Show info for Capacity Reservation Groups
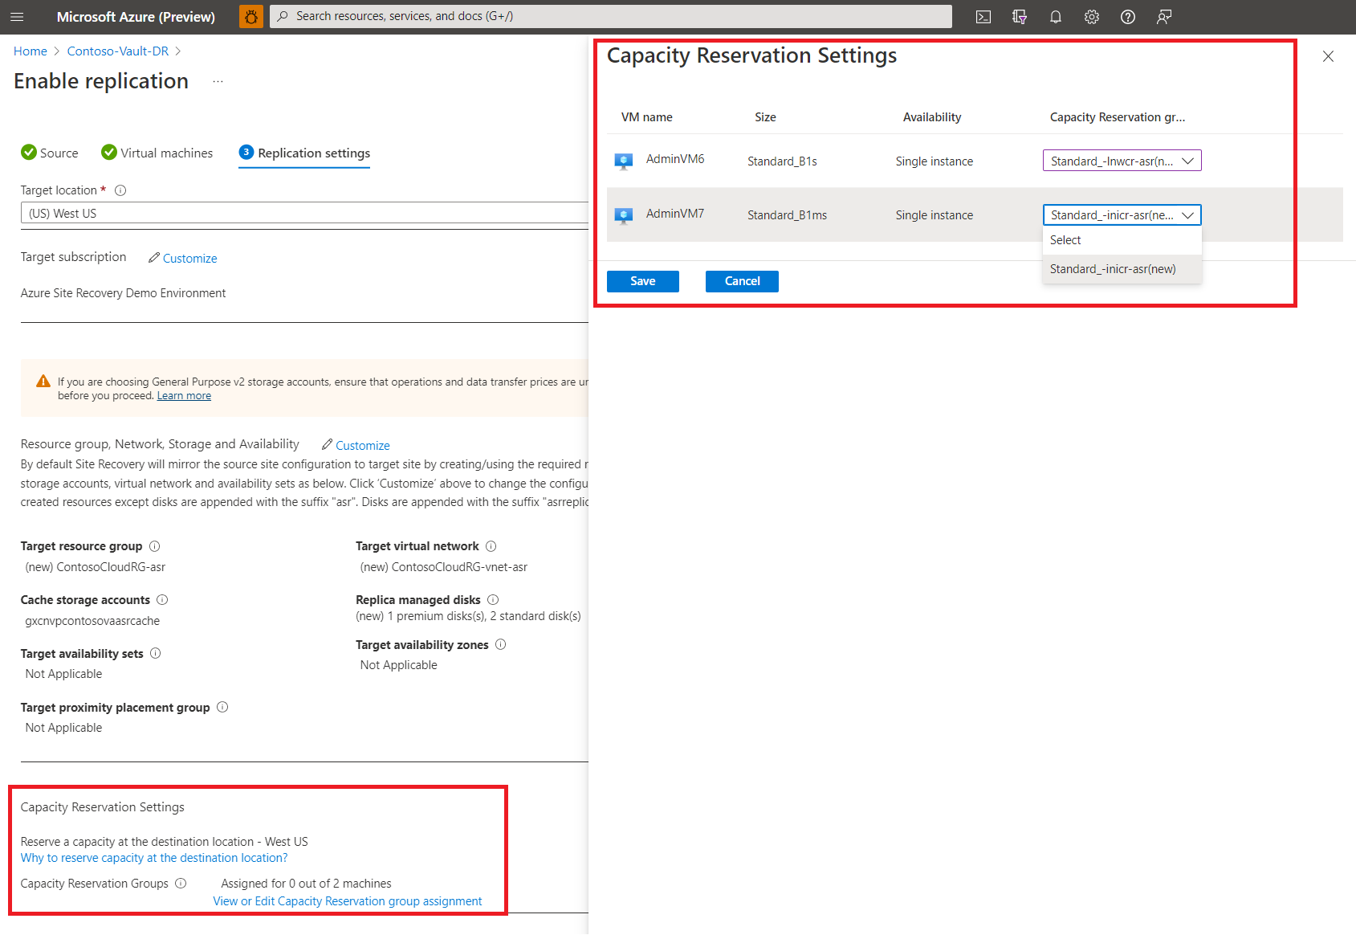The image size is (1356, 935). click(x=181, y=883)
